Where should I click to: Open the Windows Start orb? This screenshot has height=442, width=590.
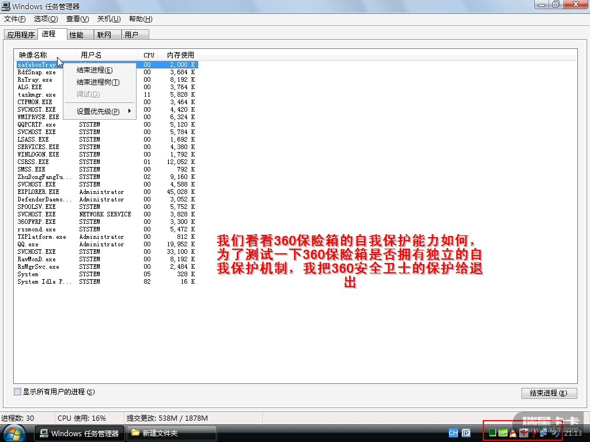pyautogui.click(x=14, y=433)
